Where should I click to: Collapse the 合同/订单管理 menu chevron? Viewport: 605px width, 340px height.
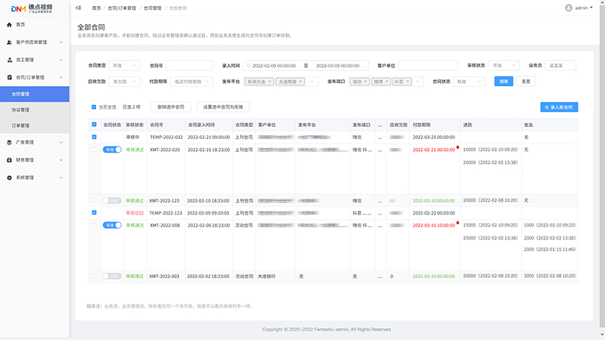tap(61, 78)
